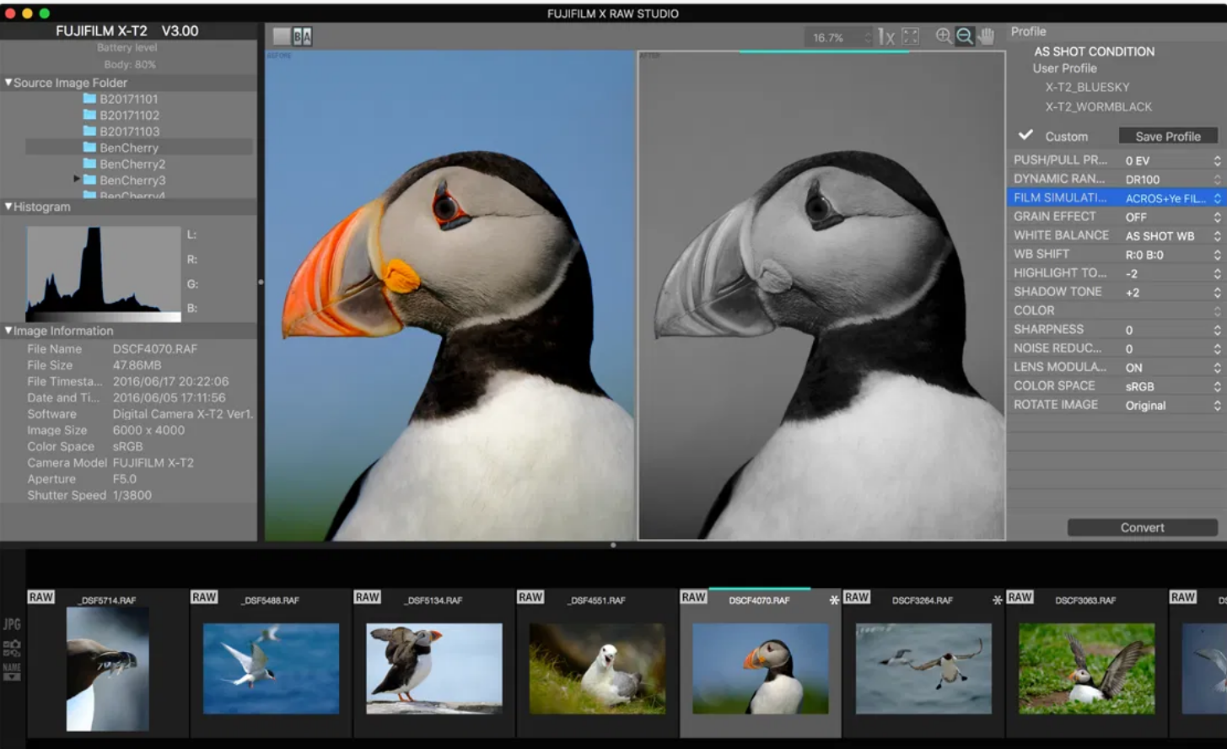Image resolution: width=1227 pixels, height=749 pixels.
Task: Adjust the 16.7% zoom level stepper
Action: coord(866,37)
